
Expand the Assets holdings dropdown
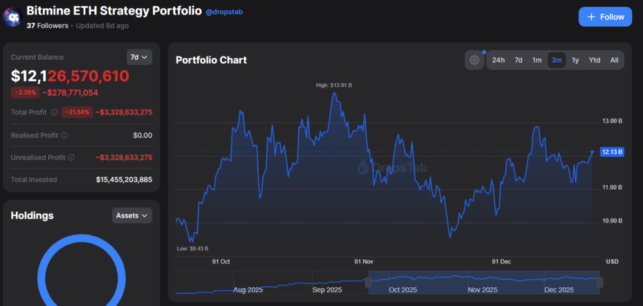132,216
